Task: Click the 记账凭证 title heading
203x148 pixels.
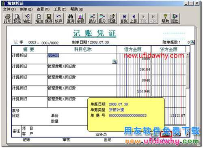Action: point(95,34)
